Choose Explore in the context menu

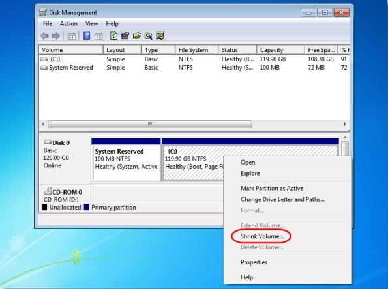click(250, 173)
